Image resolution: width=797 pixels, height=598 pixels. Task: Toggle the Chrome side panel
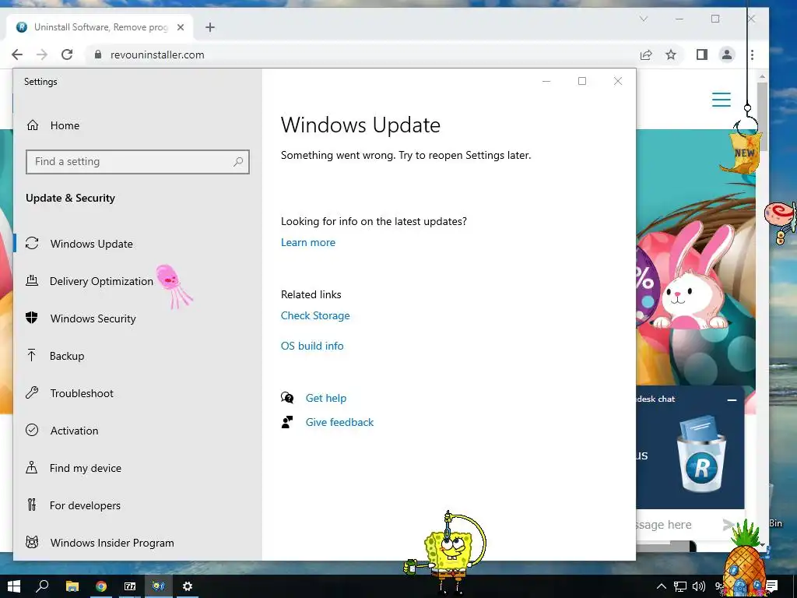point(702,55)
